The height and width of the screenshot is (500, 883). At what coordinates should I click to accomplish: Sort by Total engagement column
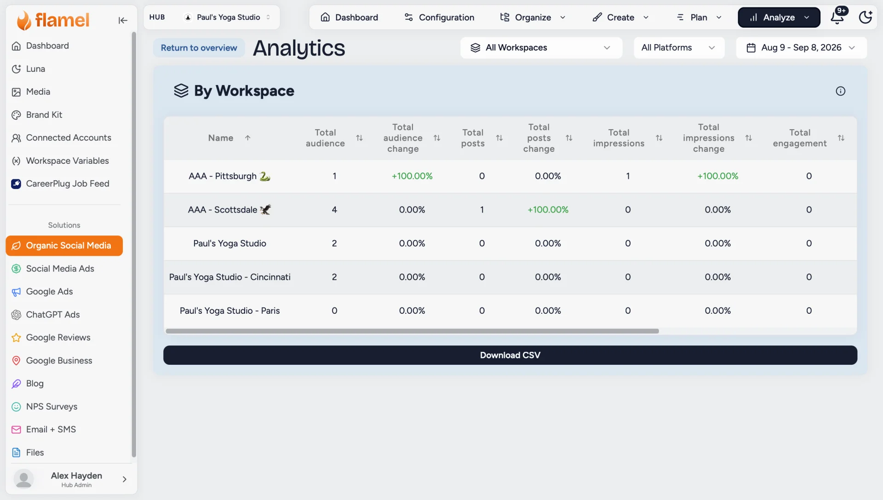(x=841, y=138)
